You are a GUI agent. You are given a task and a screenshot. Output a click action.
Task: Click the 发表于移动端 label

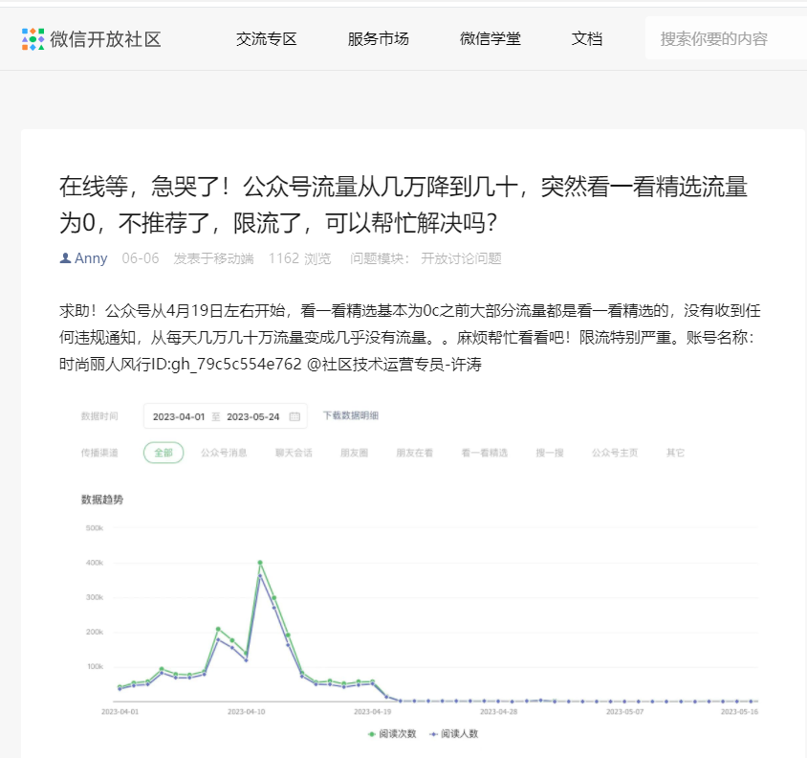tap(213, 258)
